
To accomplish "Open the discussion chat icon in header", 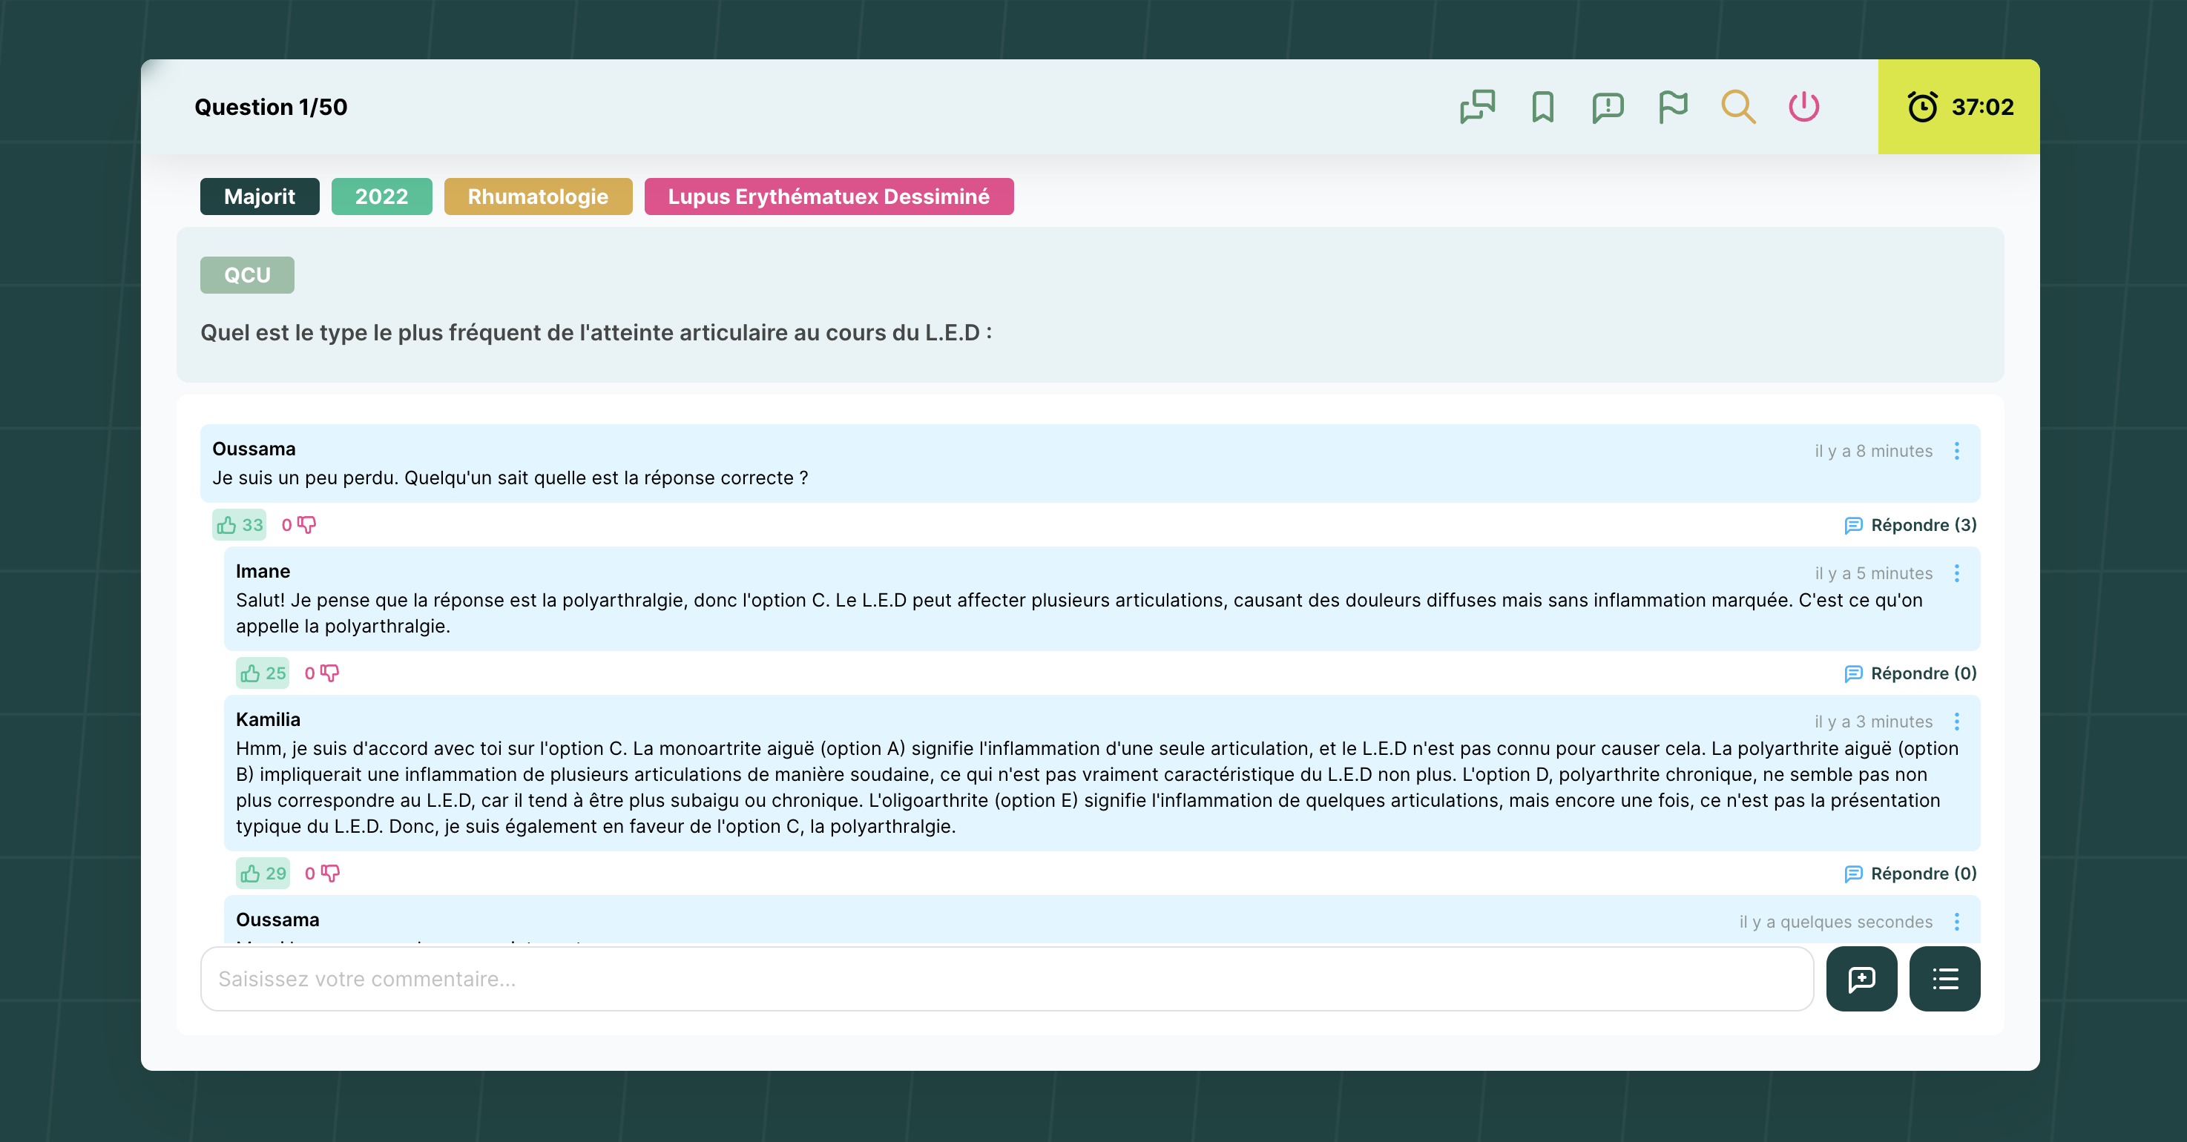I will (1477, 107).
